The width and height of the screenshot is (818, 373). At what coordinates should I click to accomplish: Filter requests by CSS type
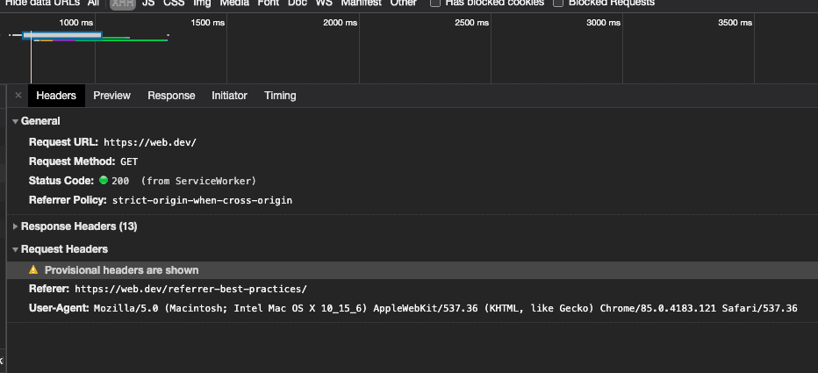pos(173,4)
